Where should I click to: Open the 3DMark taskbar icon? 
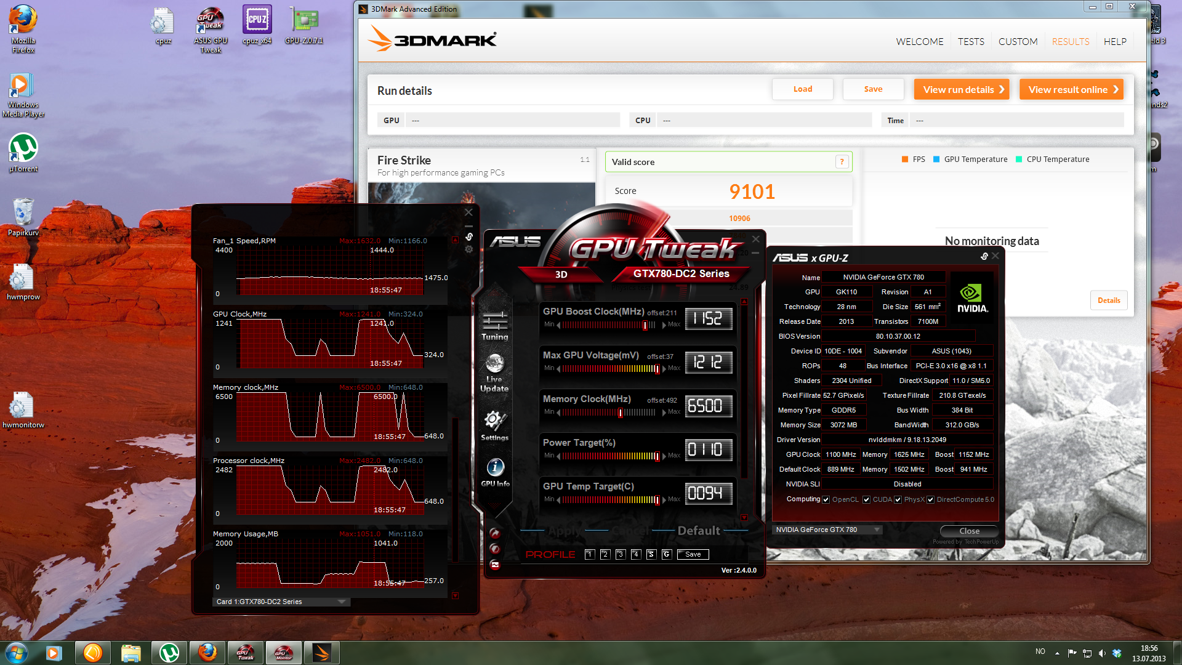pyautogui.click(x=321, y=653)
